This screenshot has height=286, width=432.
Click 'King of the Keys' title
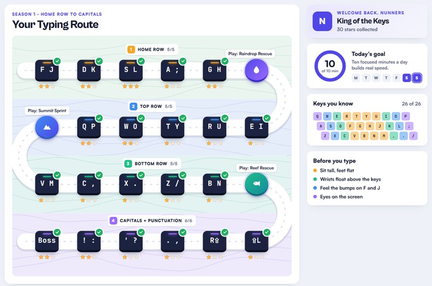(363, 21)
